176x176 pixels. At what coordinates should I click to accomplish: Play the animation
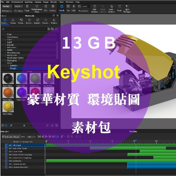click(x=46, y=137)
